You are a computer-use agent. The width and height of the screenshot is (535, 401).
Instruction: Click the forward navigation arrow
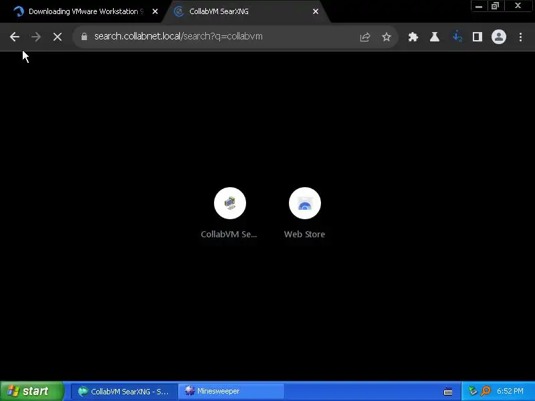(x=36, y=37)
